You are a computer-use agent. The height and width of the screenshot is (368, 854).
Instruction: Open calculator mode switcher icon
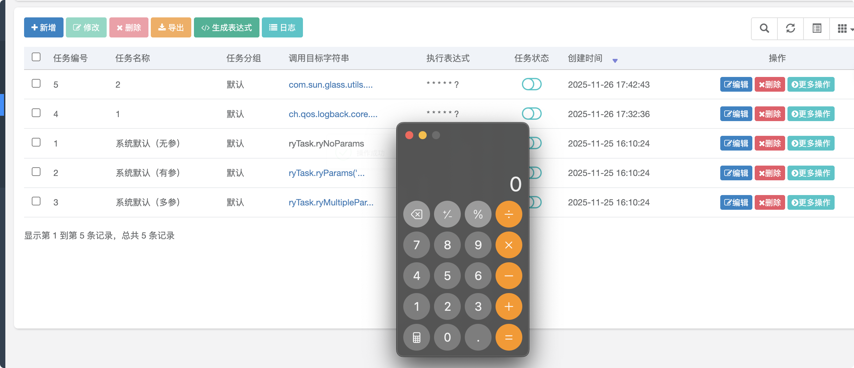point(416,337)
